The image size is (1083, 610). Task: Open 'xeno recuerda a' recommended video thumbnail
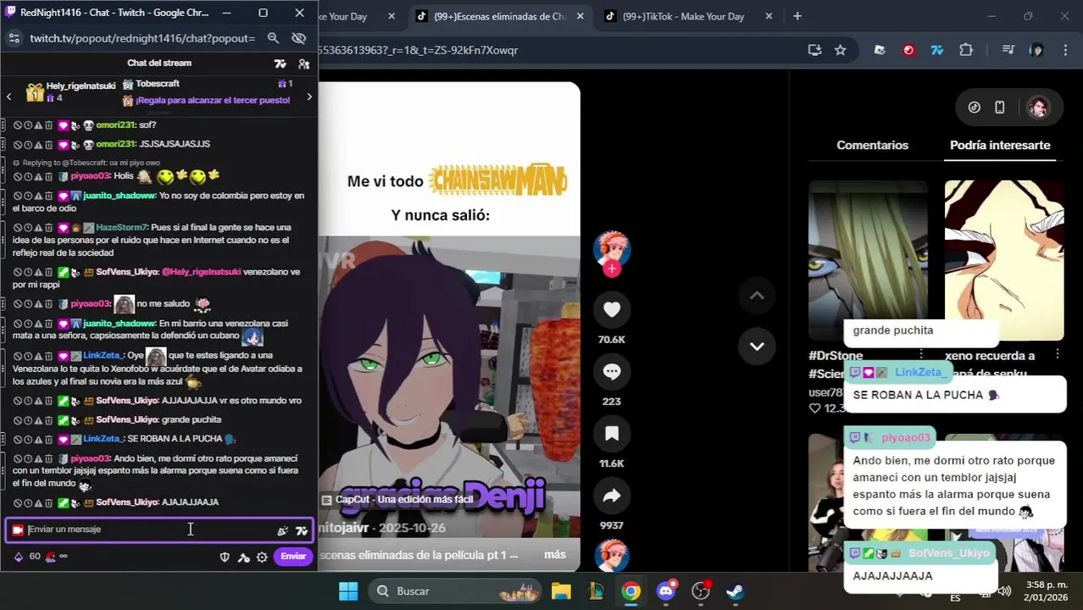coord(1004,259)
